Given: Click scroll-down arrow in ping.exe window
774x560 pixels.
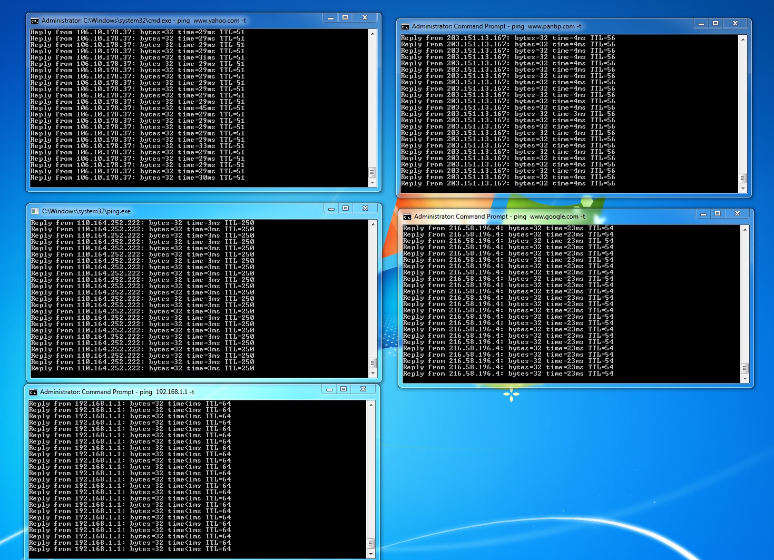Looking at the screenshot, I should [x=373, y=374].
